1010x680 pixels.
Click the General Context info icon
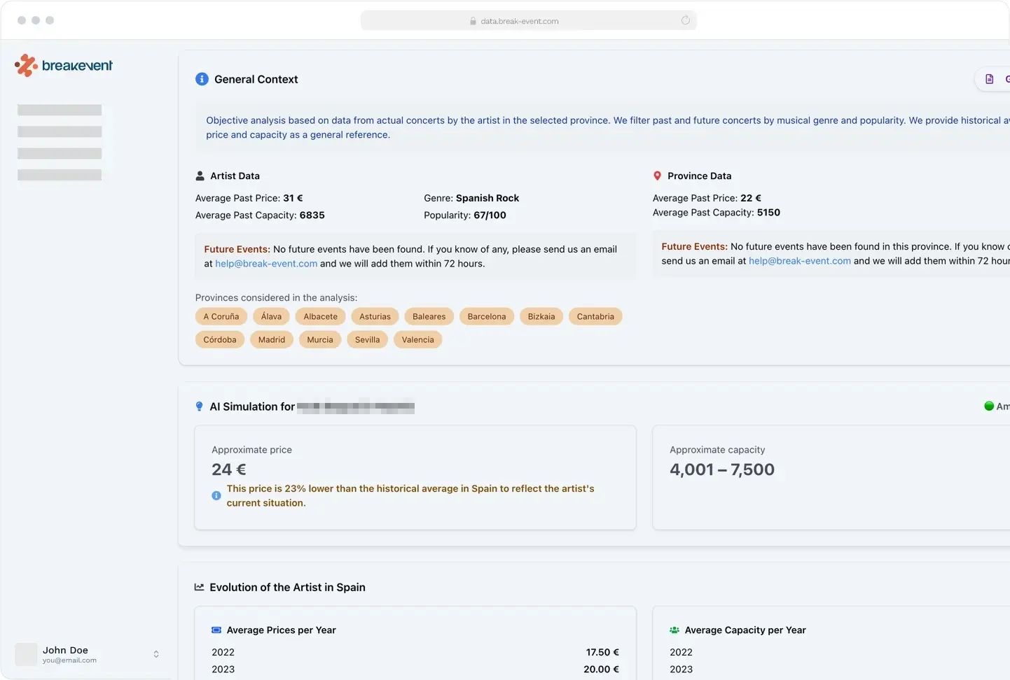(x=202, y=79)
